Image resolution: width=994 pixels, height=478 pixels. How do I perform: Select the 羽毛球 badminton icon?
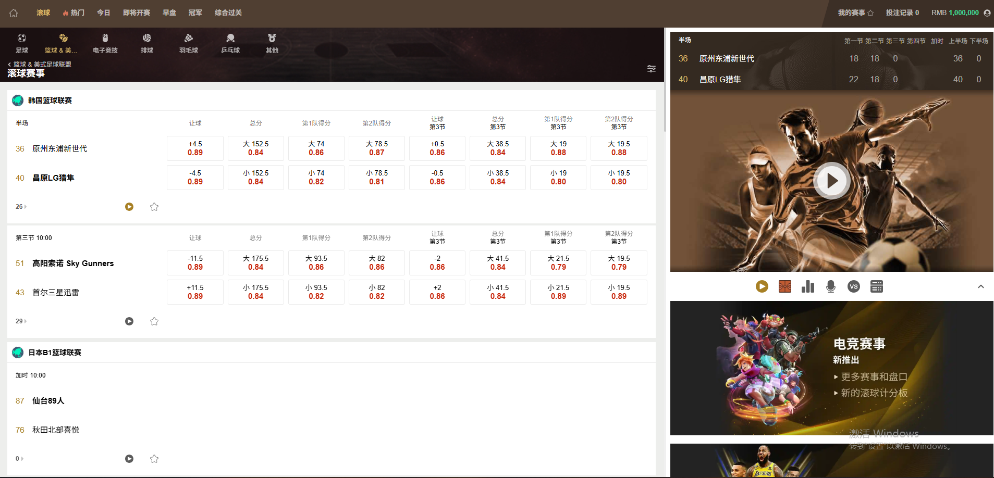click(x=189, y=43)
